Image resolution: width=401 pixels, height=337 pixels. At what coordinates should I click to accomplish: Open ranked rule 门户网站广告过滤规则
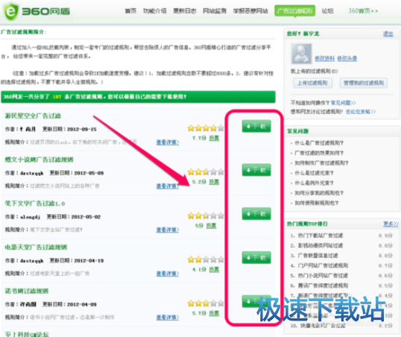[x=323, y=265]
